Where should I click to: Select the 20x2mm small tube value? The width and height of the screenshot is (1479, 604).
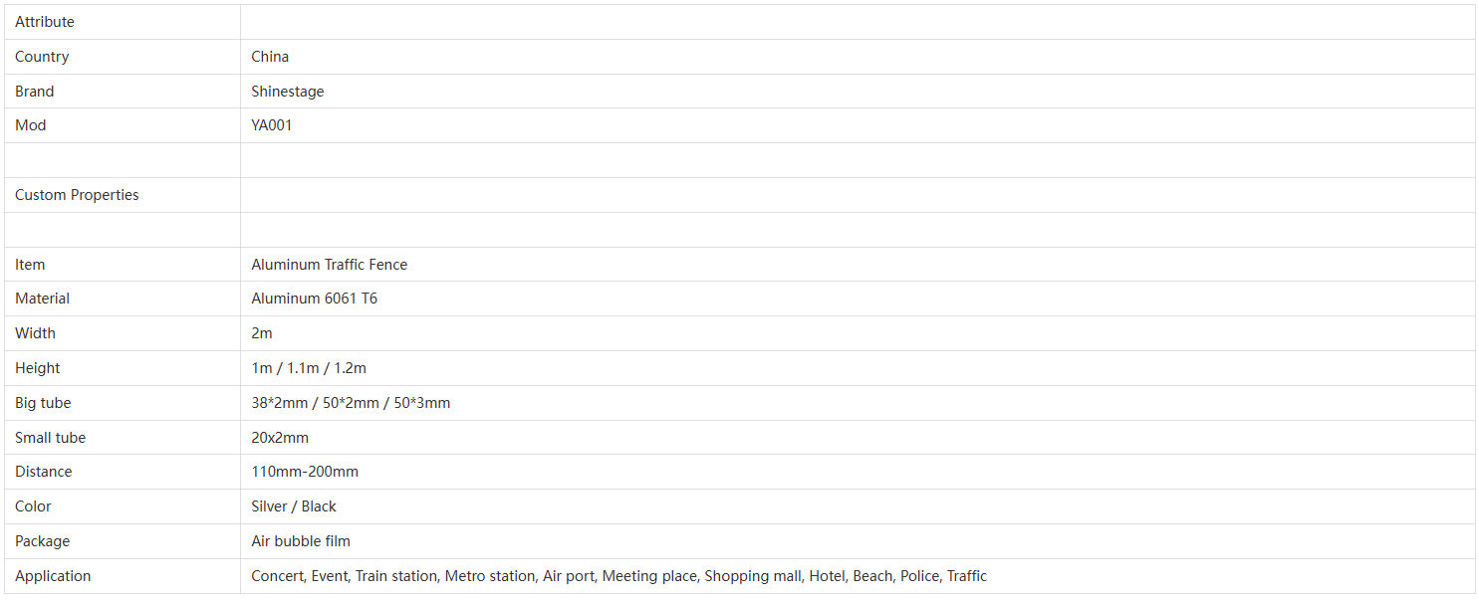click(x=280, y=438)
